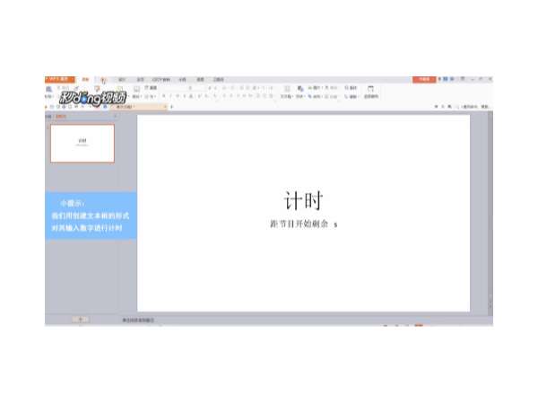Select the slide 1 thumbnail
The width and height of the screenshot is (538, 404).
pyautogui.click(x=82, y=143)
